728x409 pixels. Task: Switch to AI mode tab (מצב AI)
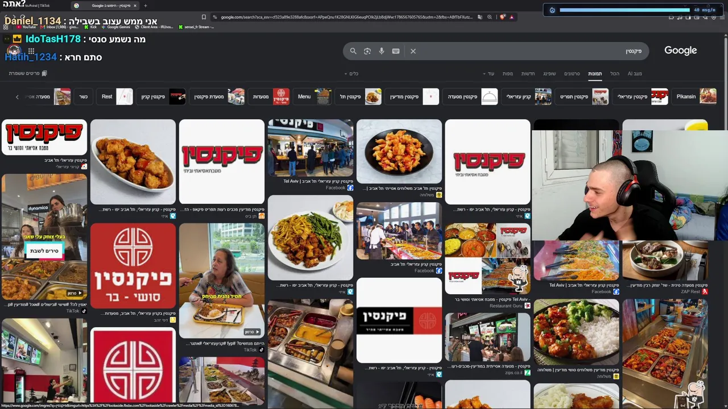pyautogui.click(x=635, y=74)
